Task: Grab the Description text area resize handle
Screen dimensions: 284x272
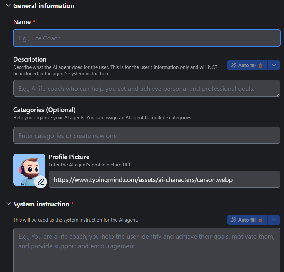Action: click(x=279, y=95)
